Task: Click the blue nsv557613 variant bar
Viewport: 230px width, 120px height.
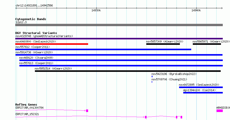Action: point(121,66)
